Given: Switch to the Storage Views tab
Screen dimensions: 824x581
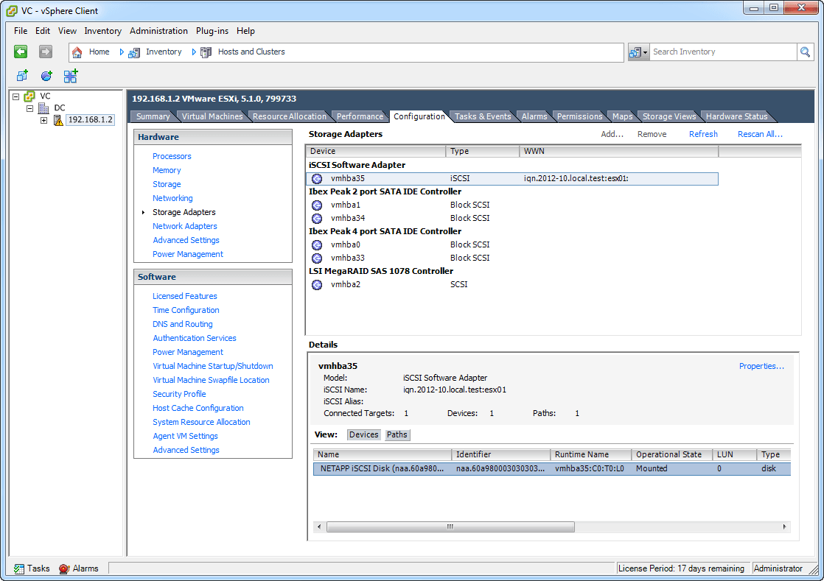Looking at the screenshot, I should pos(669,116).
